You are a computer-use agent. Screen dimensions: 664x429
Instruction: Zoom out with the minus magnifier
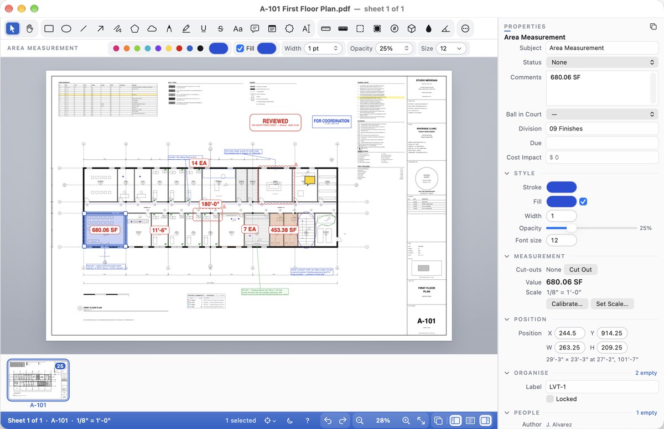pyautogui.click(x=360, y=421)
